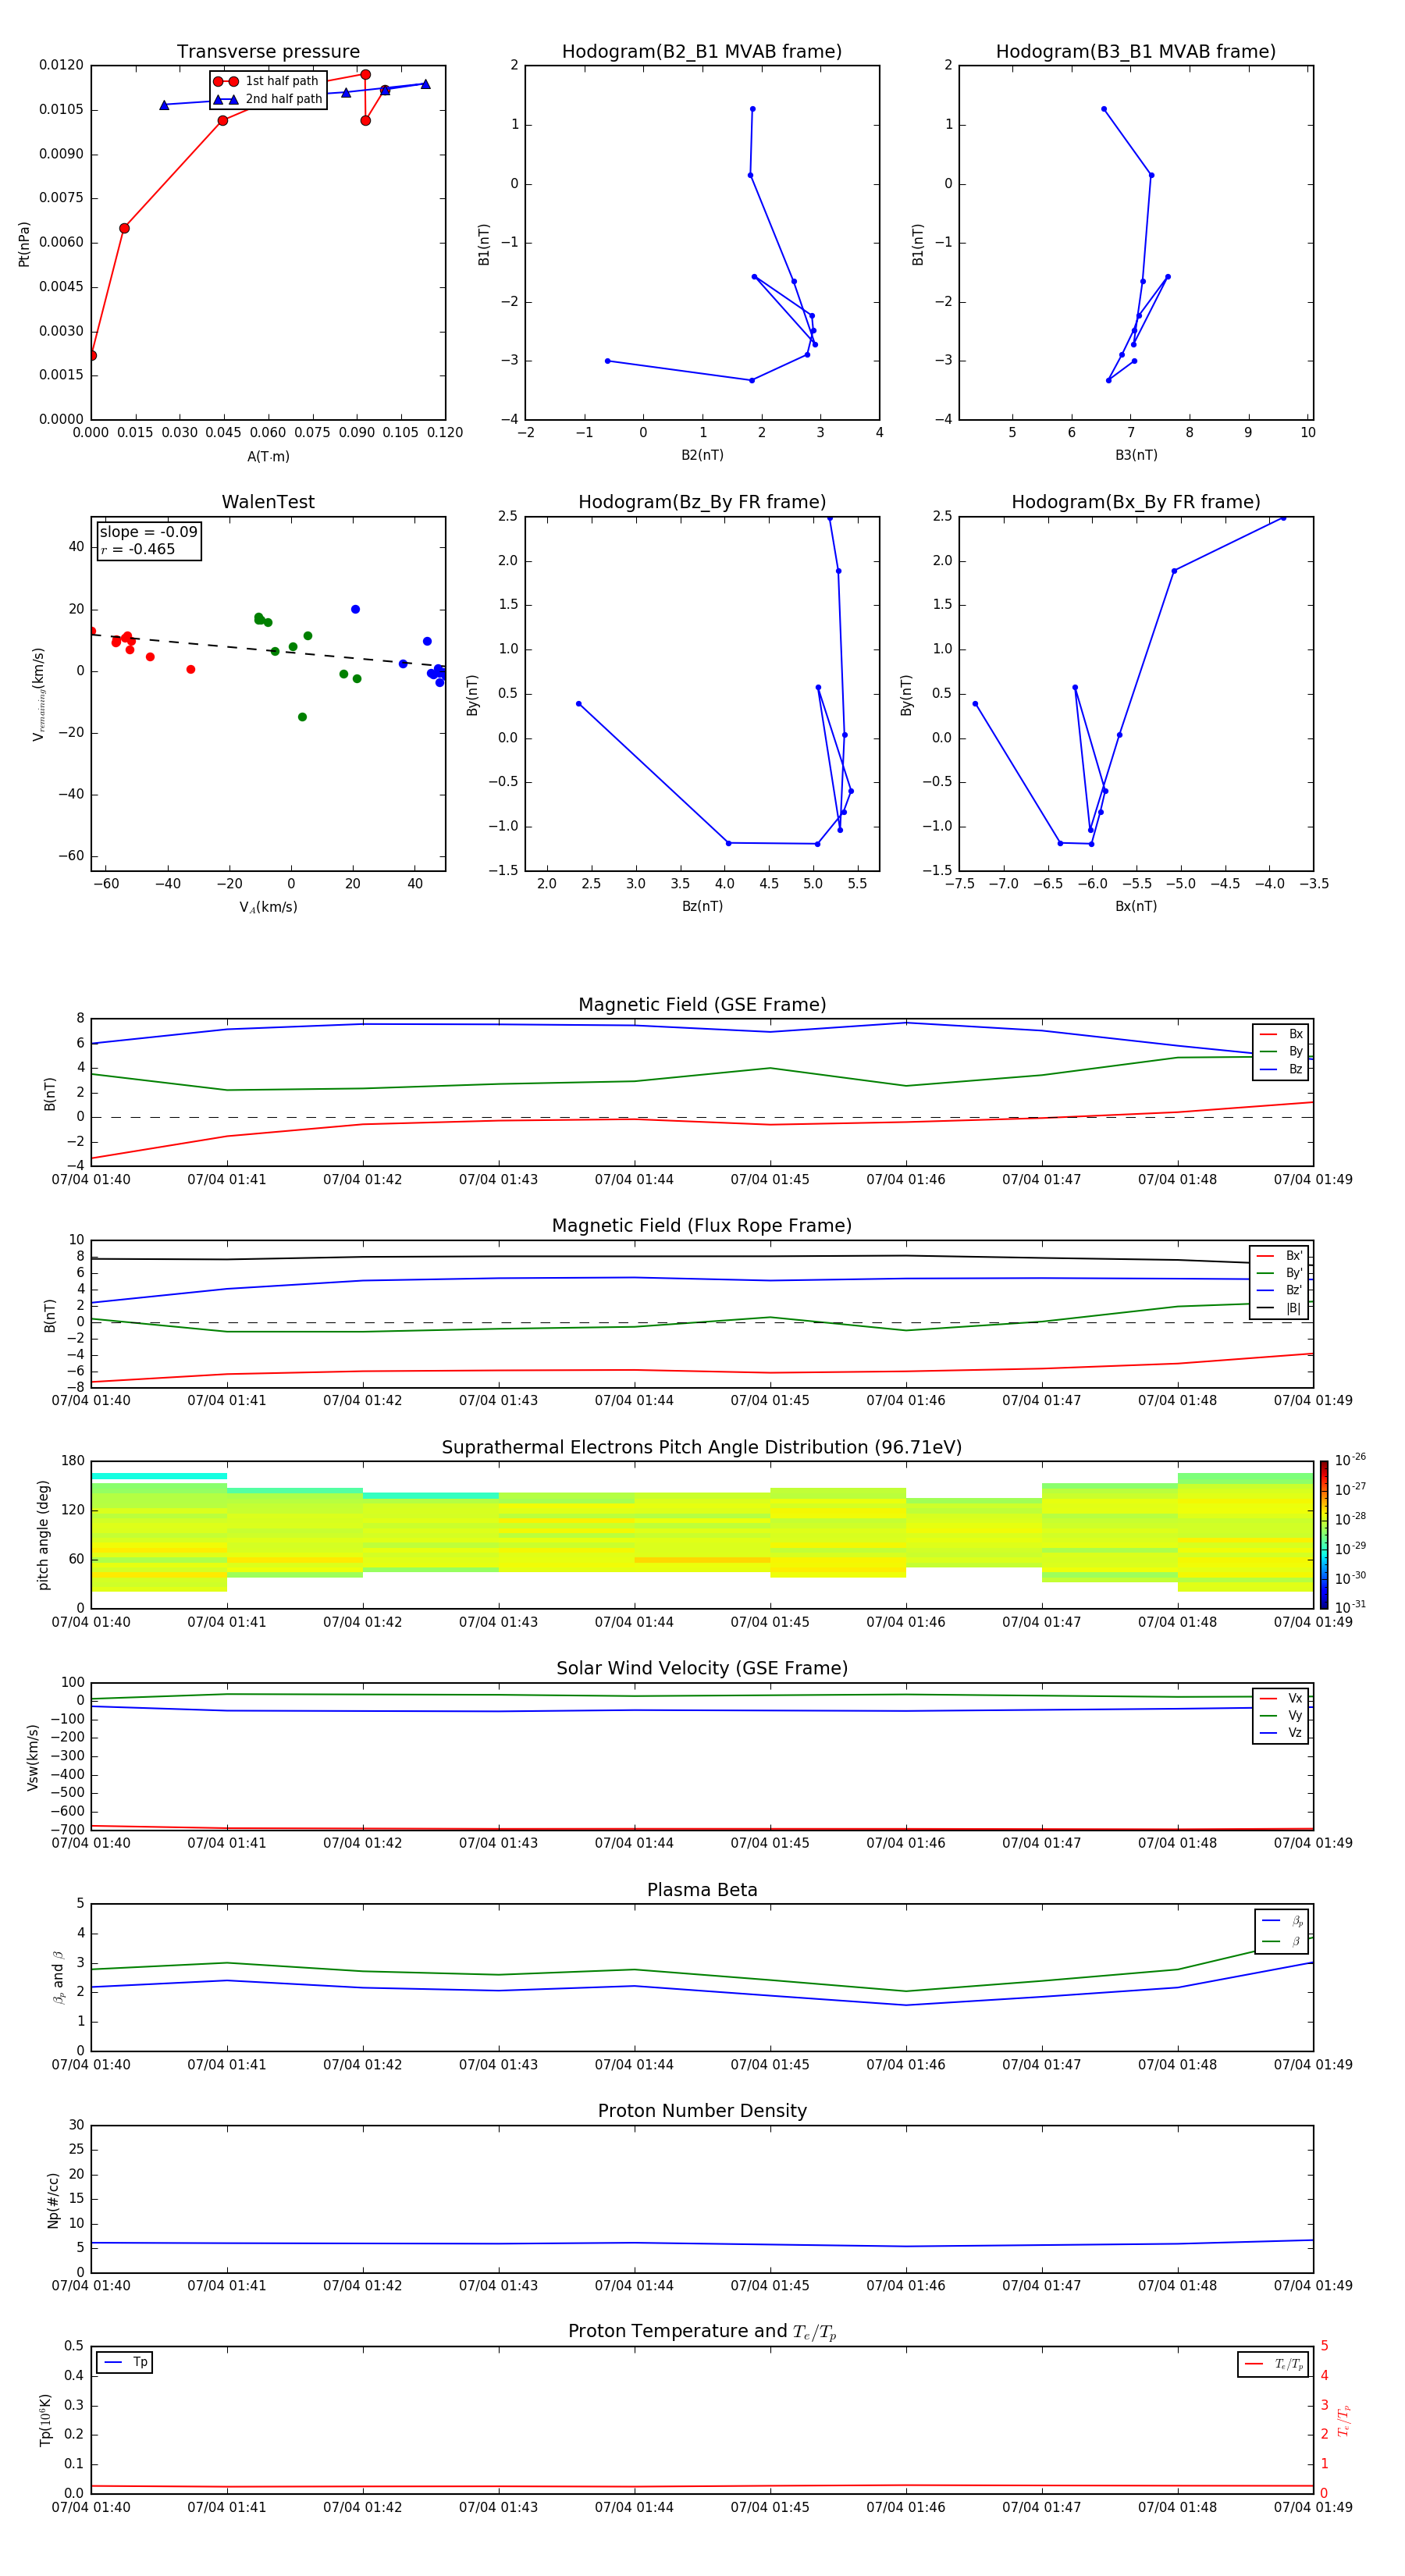Click the 'Proton Temperature and Te/Tp' title
This screenshot has width=1405, height=2576.
click(x=702, y=2333)
